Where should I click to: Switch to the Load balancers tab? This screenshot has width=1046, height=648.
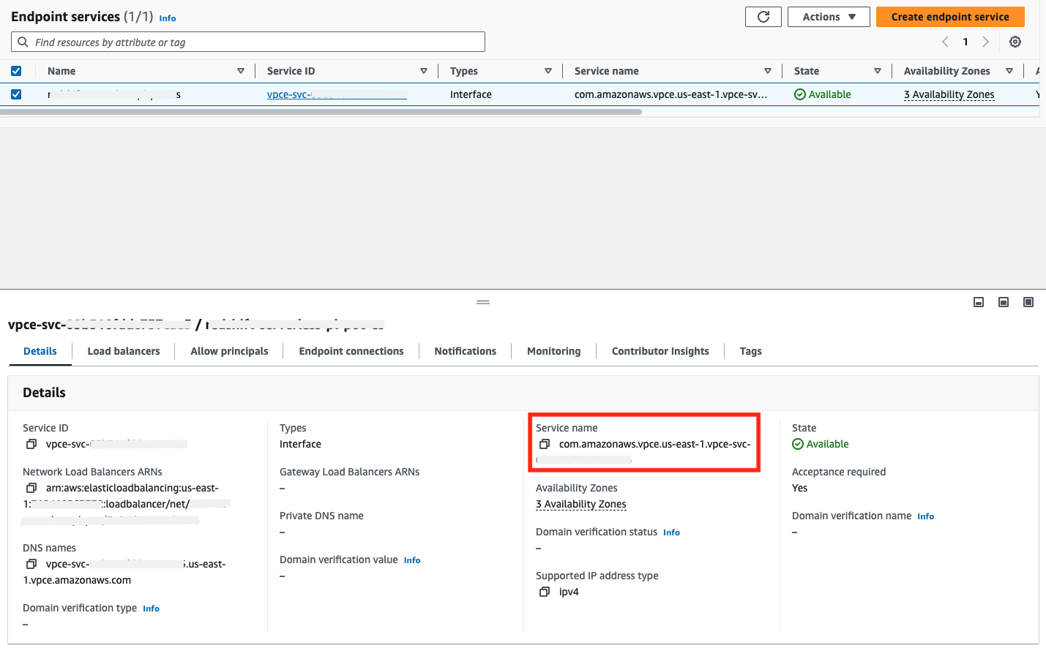123,351
